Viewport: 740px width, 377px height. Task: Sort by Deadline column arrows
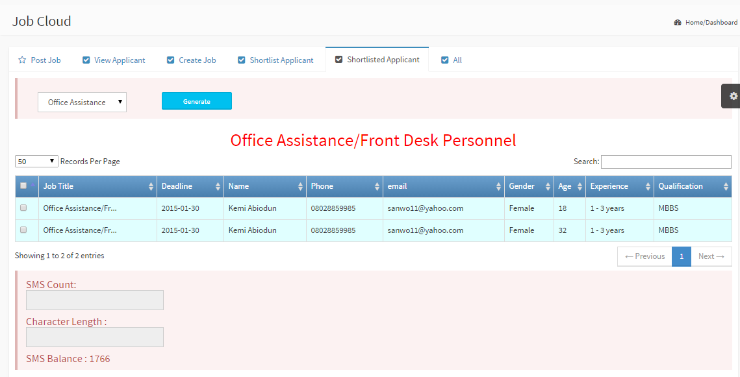[218, 187]
